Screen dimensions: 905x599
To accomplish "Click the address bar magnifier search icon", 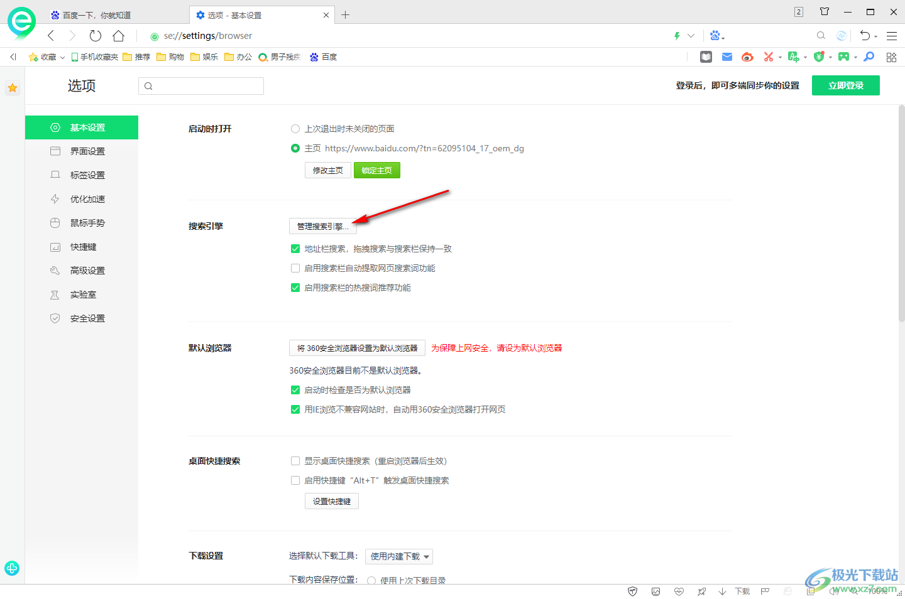I will tap(821, 36).
